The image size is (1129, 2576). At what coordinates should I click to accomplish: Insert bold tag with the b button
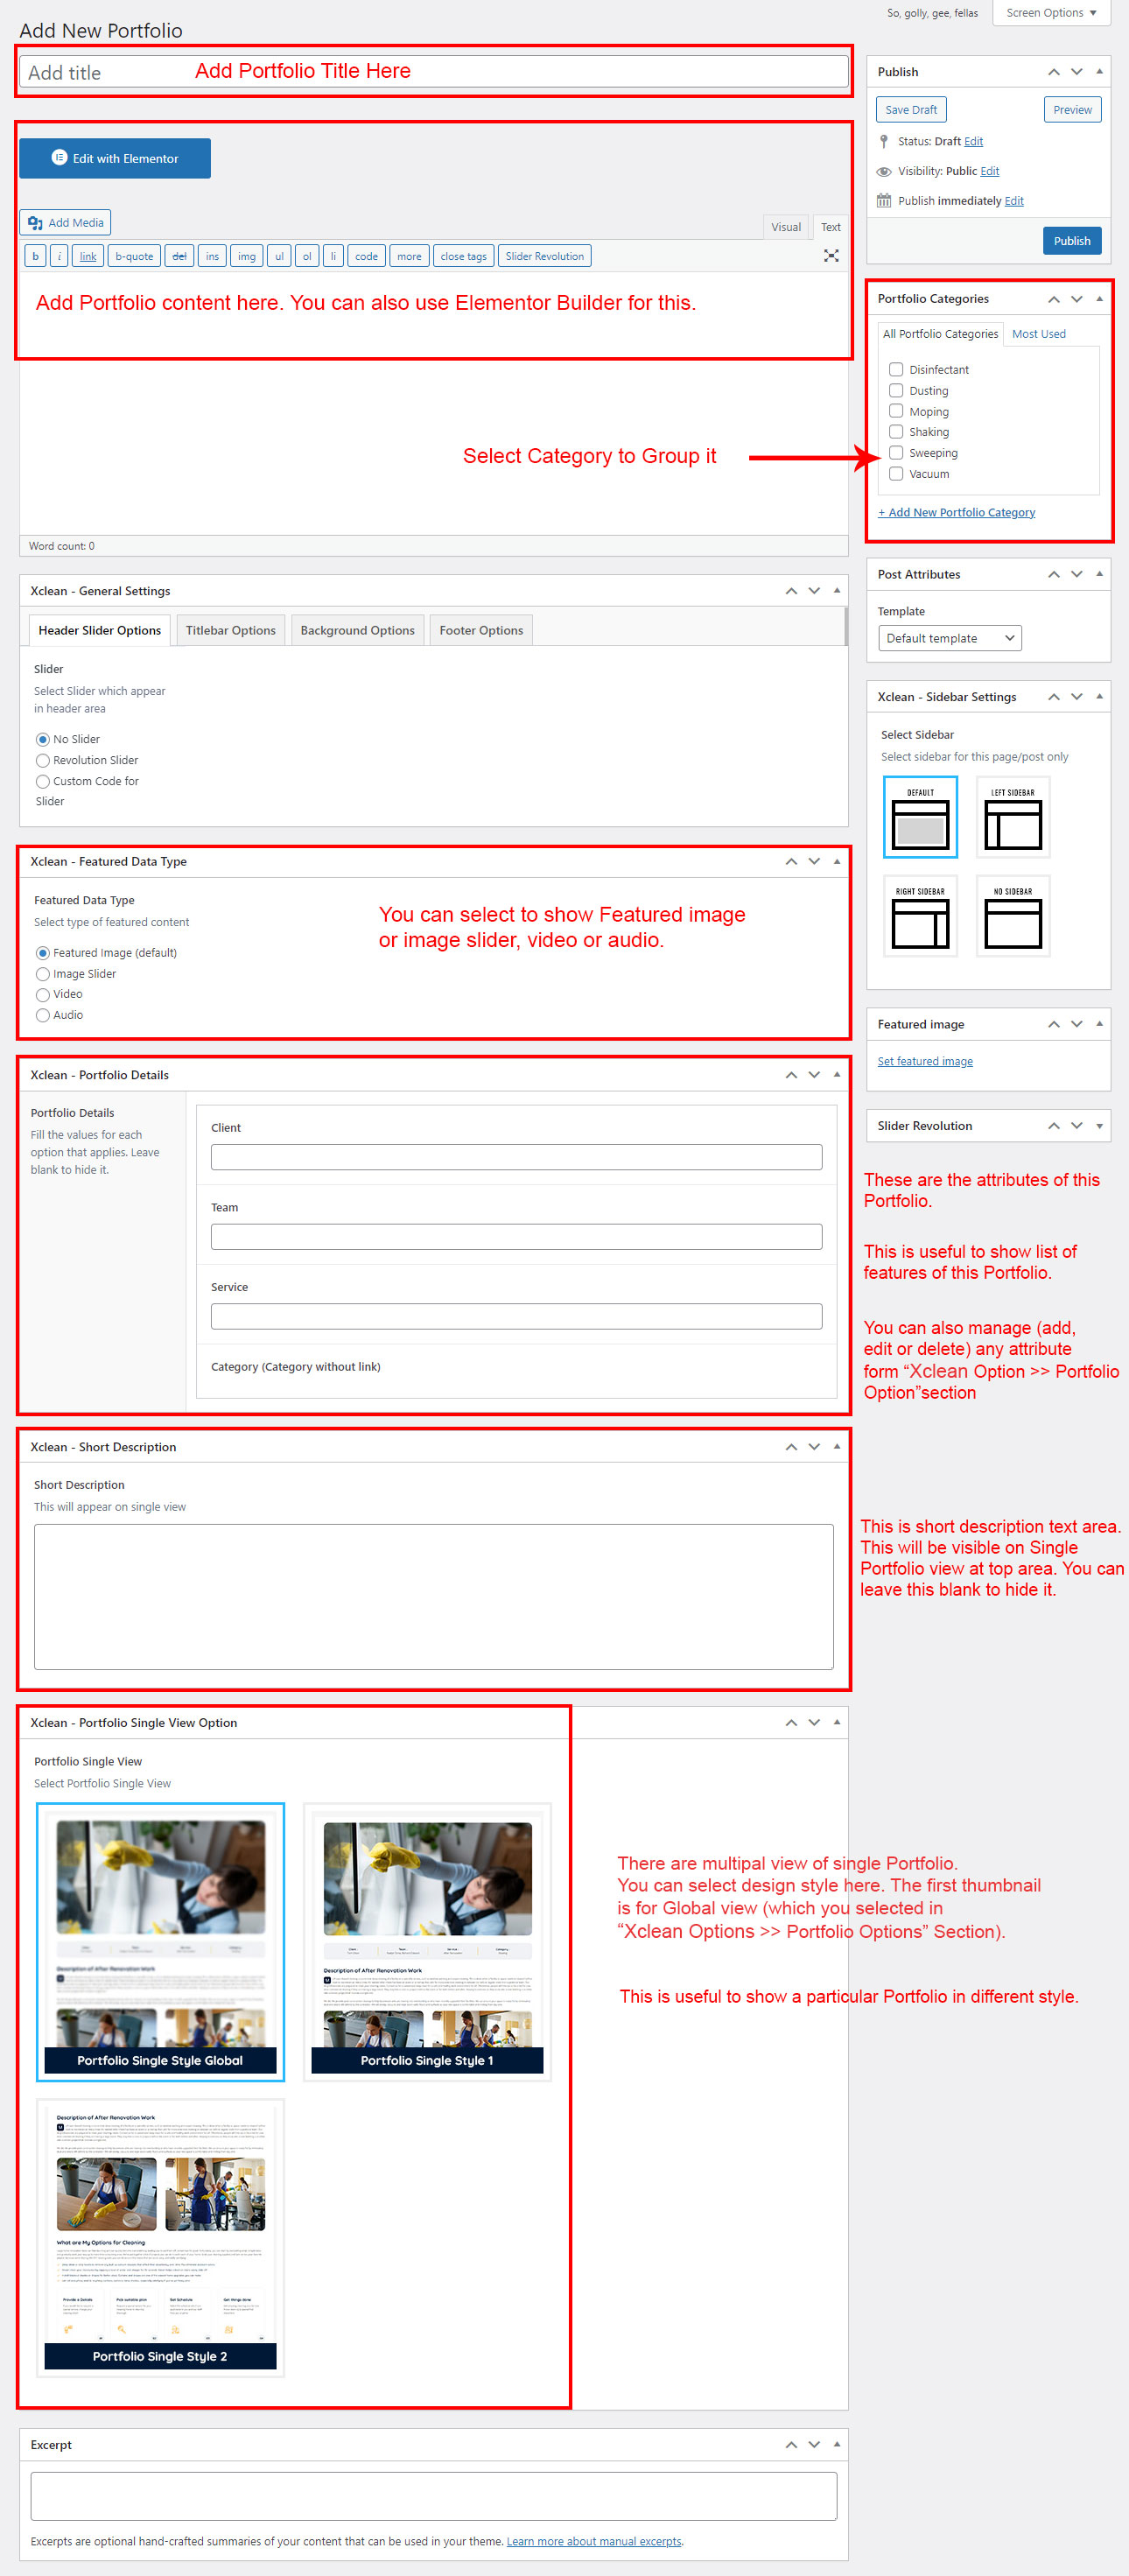click(35, 256)
